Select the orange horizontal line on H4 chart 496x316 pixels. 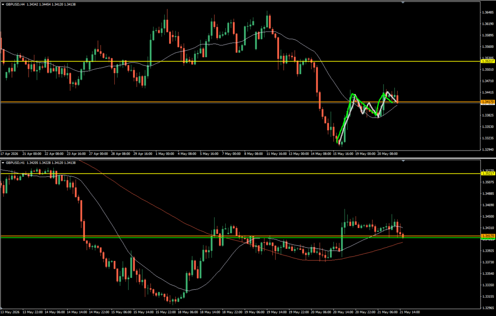coord(240,102)
